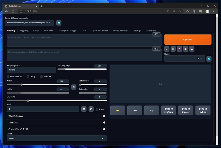
Task: Click Send to img2img button
Action: [x=169, y=110]
